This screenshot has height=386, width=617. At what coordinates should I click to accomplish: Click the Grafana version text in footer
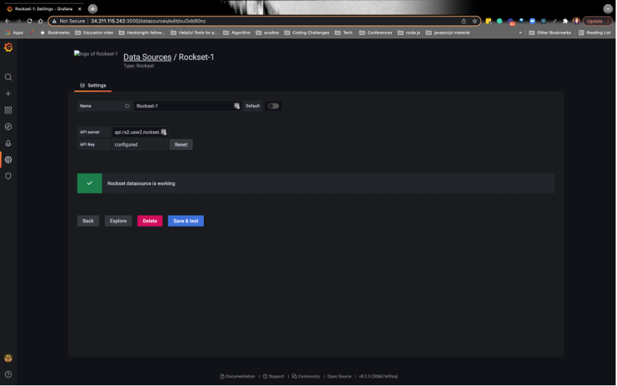coord(378,376)
